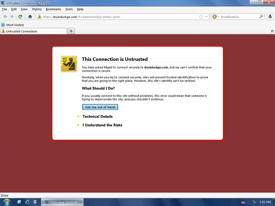The image size is (275, 206).
Task: Open the History menu
Action: tap(37, 9)
